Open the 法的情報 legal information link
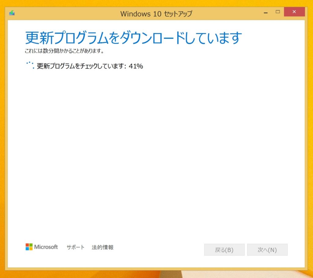The image size is (313, 278). [103, 247]
